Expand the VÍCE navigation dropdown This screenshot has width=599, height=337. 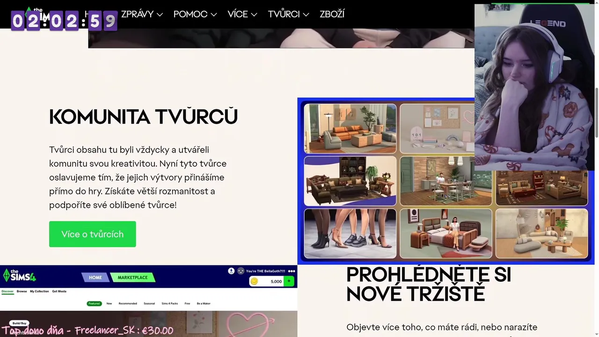click(242, 14)
